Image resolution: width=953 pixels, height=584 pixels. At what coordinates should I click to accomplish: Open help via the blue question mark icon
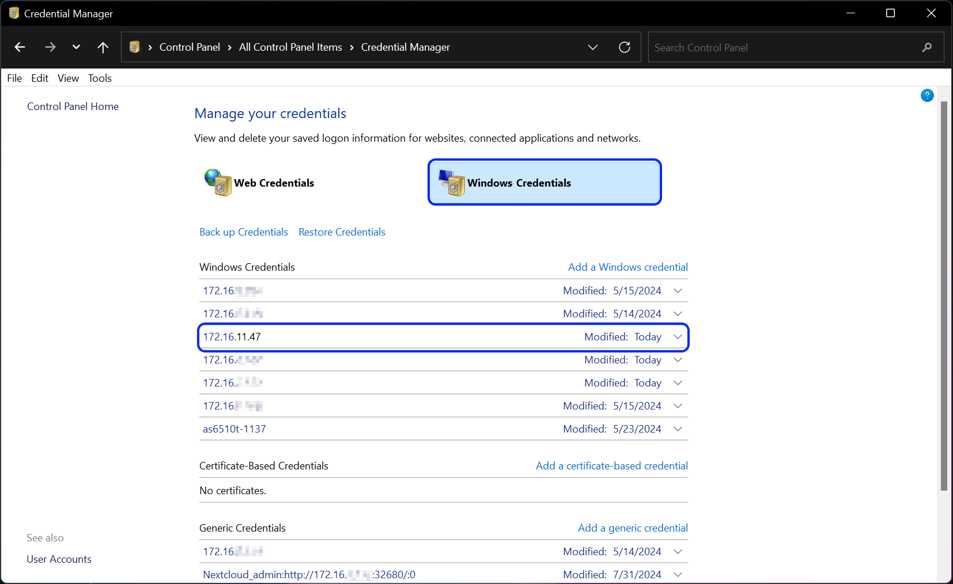point(926,95)
